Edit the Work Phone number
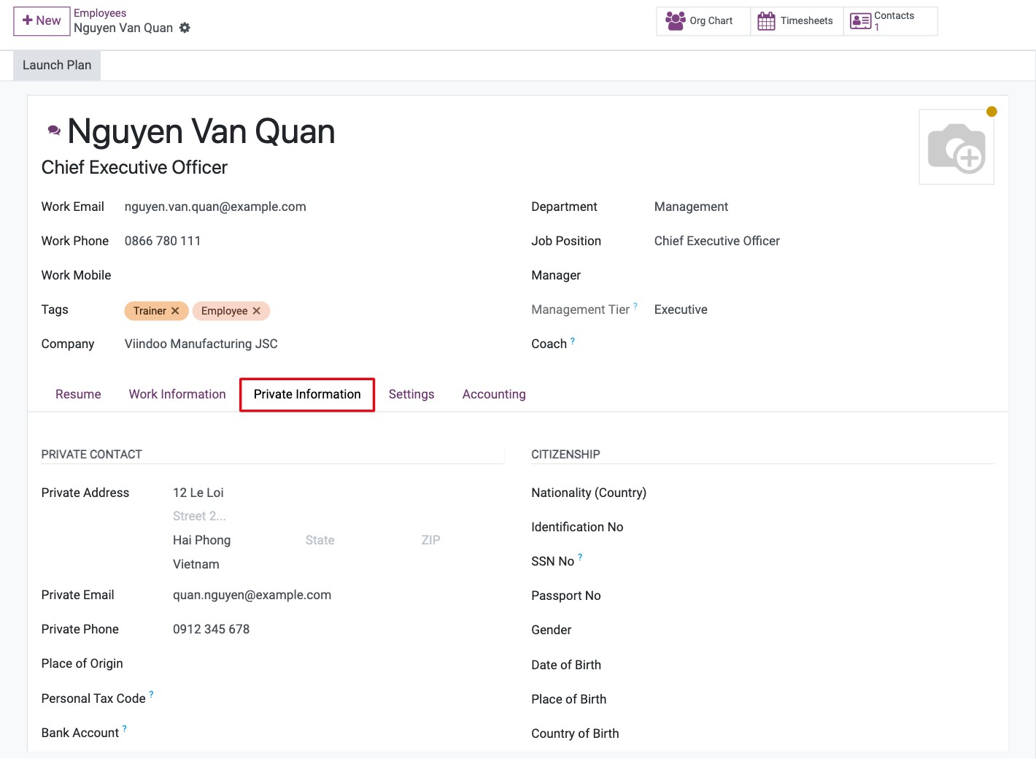The height and width of the screenshot is (759, 1036). coord(314,242)
